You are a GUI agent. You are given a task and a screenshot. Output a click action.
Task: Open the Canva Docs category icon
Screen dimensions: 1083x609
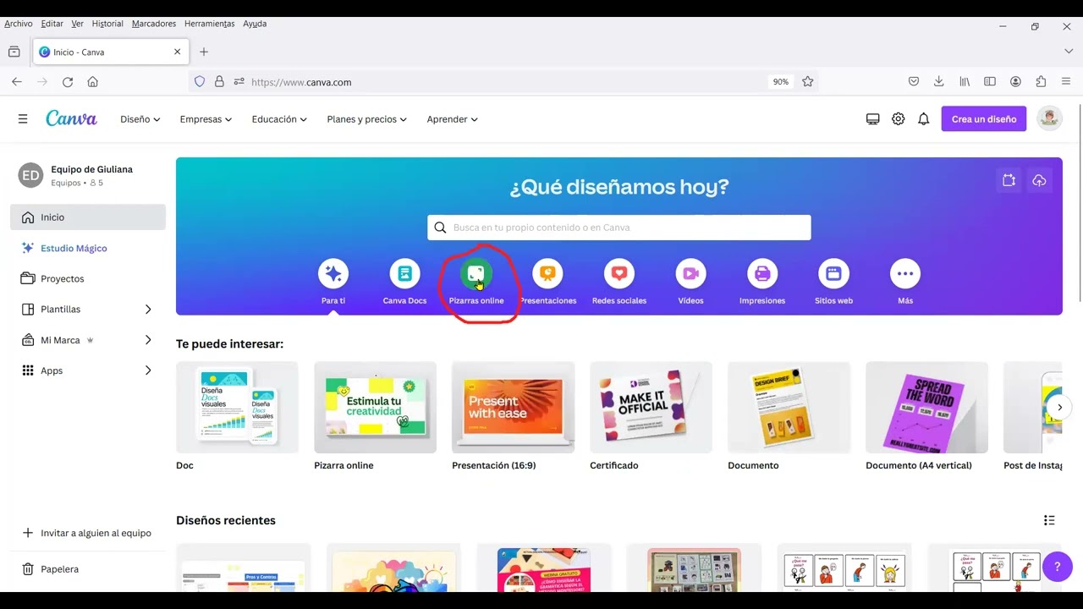404,273
